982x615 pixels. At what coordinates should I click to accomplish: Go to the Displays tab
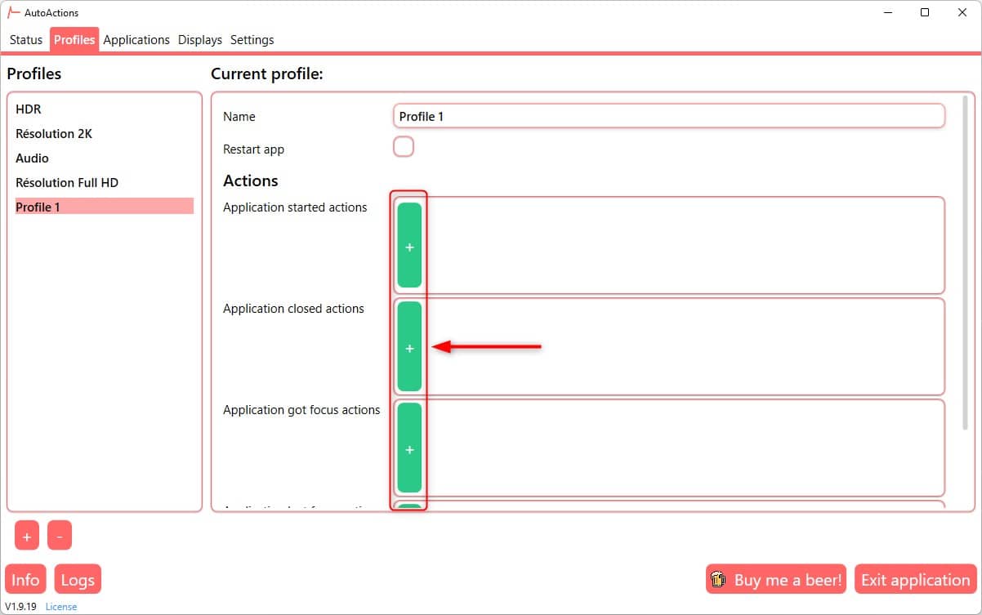(200, 40)
